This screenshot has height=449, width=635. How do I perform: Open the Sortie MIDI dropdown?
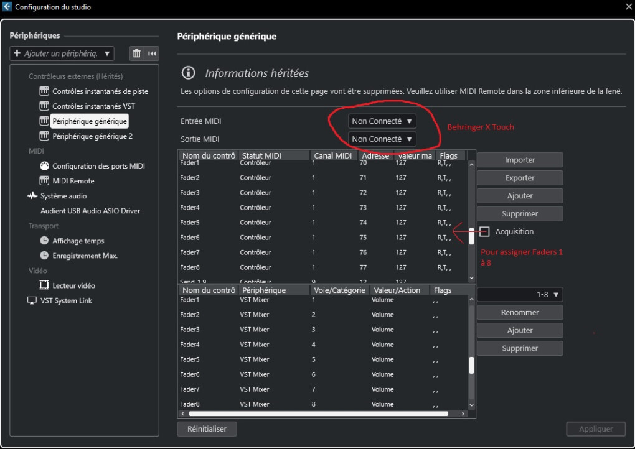coord(382,139)
